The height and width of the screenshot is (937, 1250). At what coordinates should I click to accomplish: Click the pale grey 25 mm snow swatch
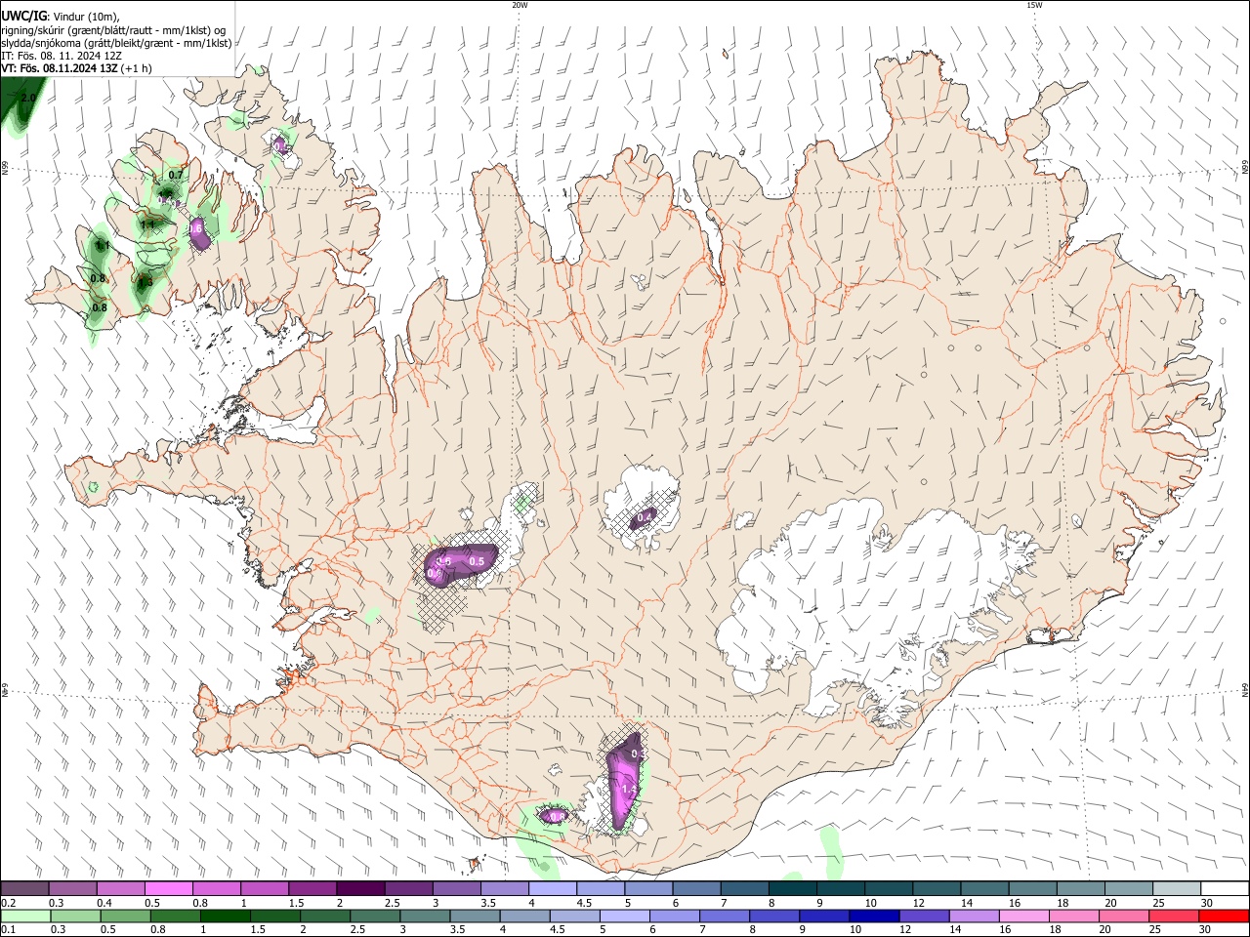tap(1177, 889)
